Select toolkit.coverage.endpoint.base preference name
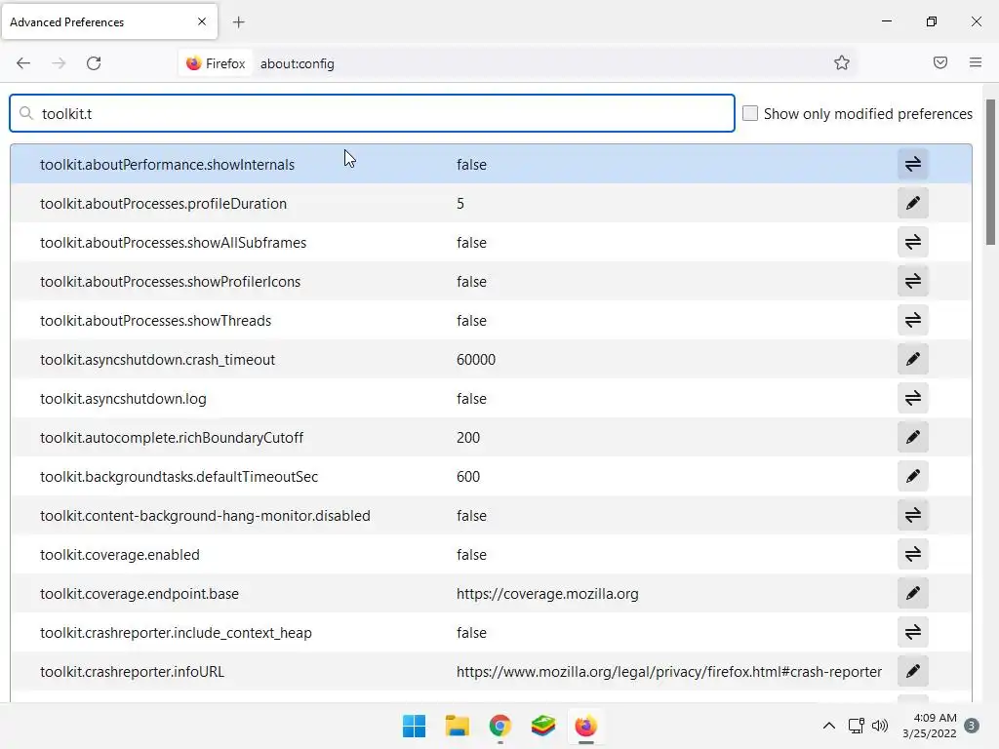This screenshot has width=999, height=749. [139, 594]
